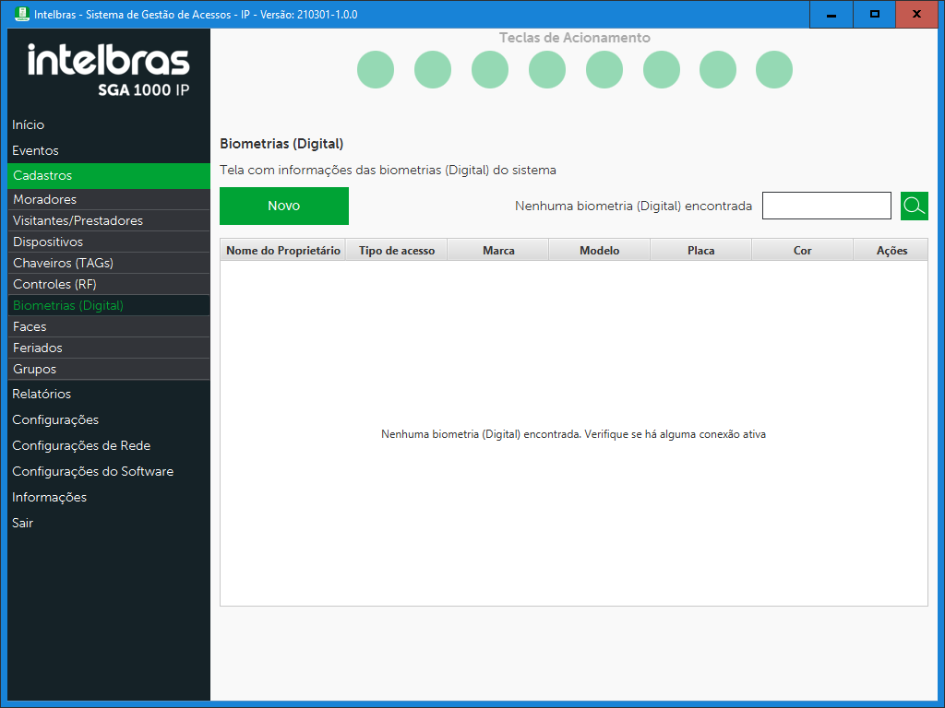Click the Intelbras SGA 1000 IP logo
This screenshot has width=945, height=708.
point(108,69)
